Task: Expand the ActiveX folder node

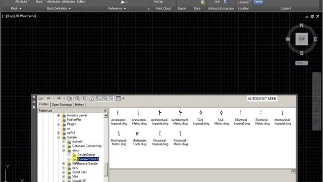Action: point(64,142)
